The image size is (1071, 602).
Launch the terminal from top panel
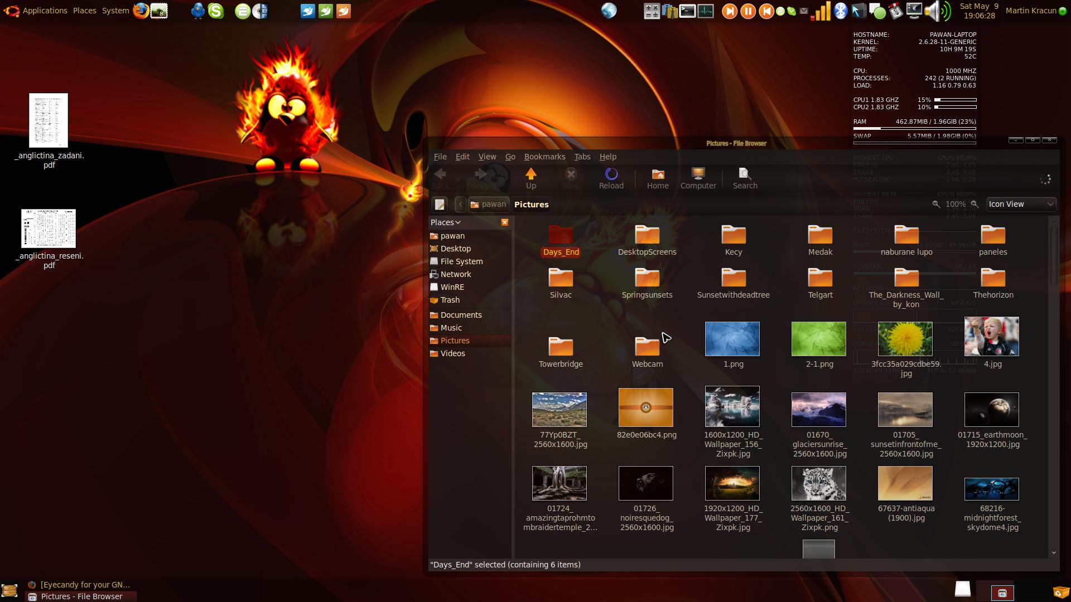coord(687,11)
